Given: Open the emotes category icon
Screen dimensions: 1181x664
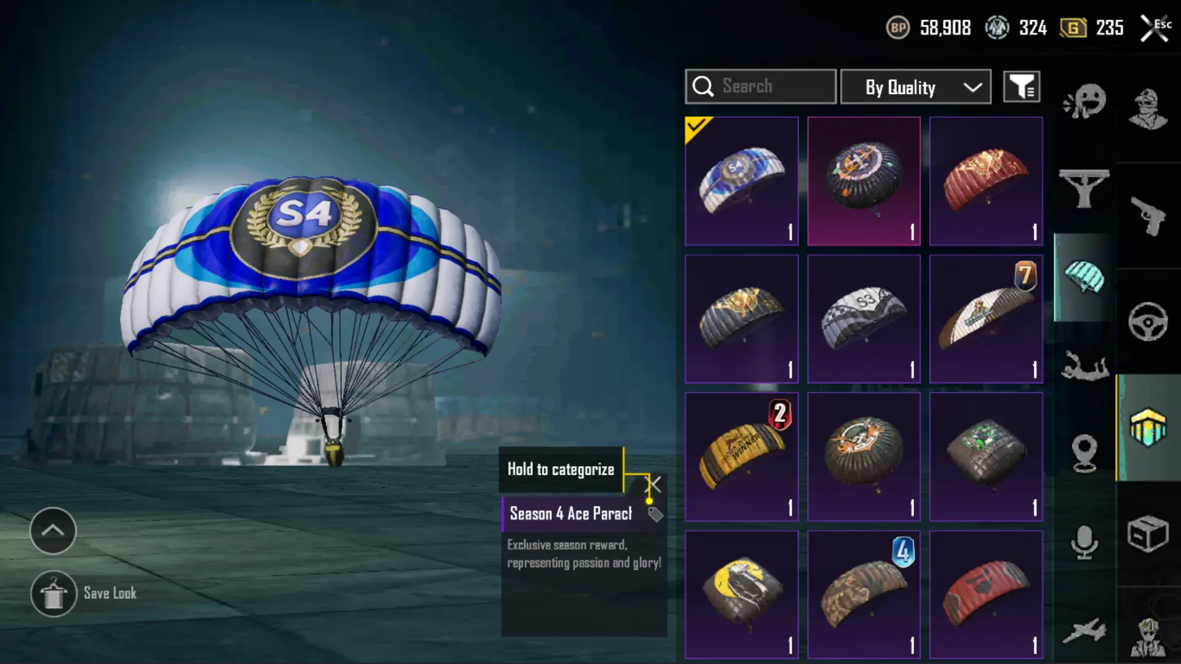Looking at the screenshot, I should pos(1084,101).
